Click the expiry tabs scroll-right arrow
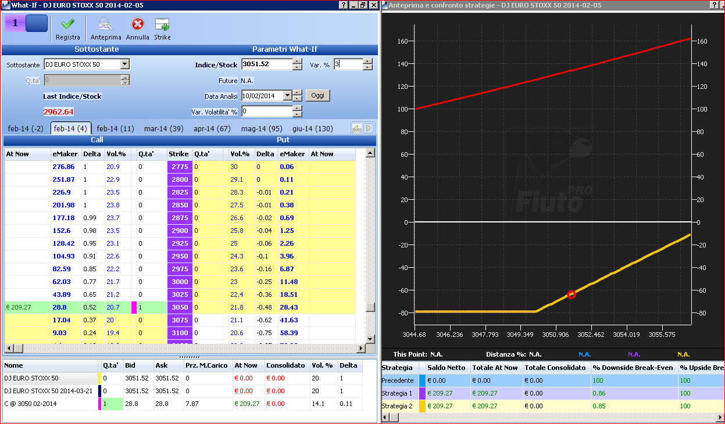 [x=368, y=128]
